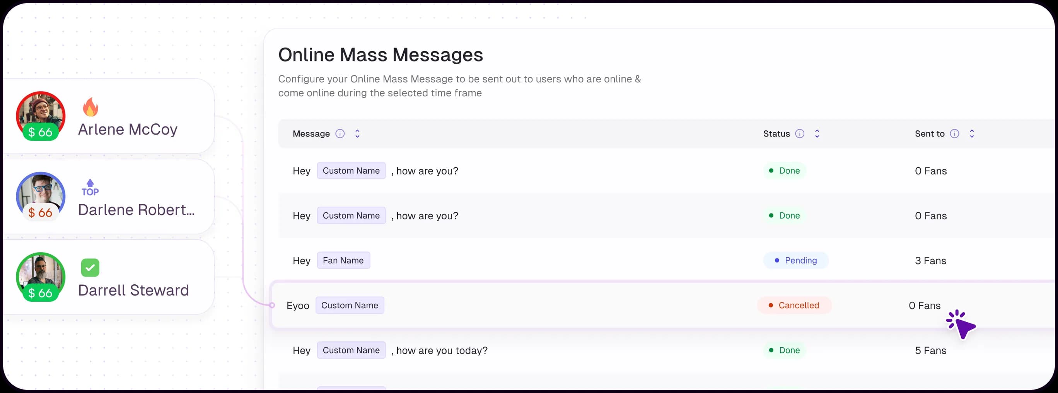Click the info icon next to Sent to

click(x=954, y=133)
